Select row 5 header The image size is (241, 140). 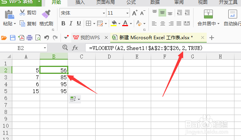pyautogui.click(x=6, y=91)
